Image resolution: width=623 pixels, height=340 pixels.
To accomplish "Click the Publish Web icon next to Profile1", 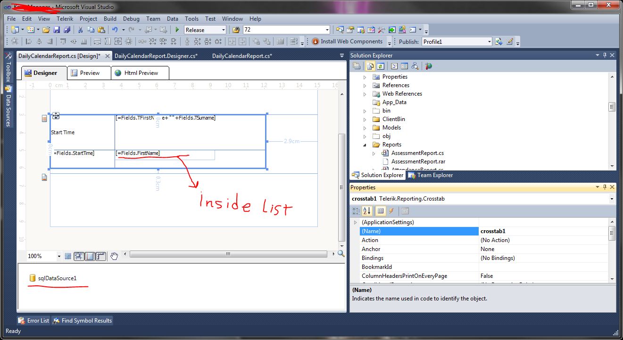I will [x=499, y=41].
